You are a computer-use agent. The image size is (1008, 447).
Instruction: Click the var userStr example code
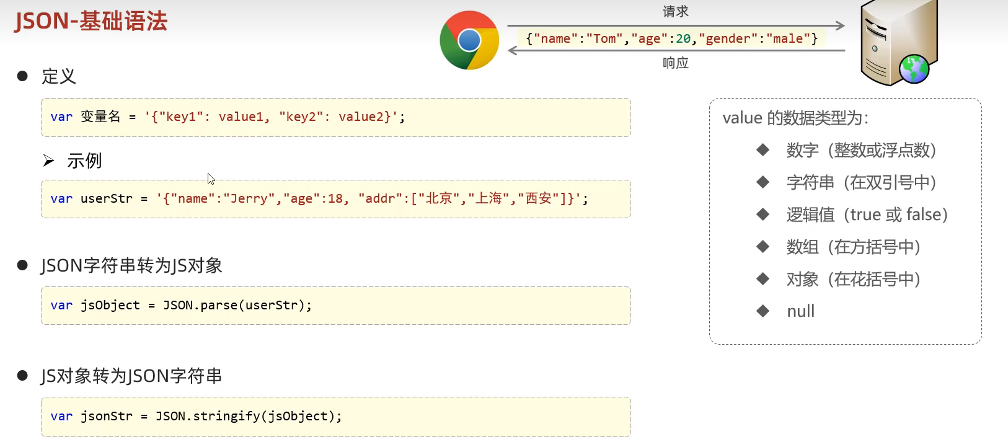(x=319, y=198)
